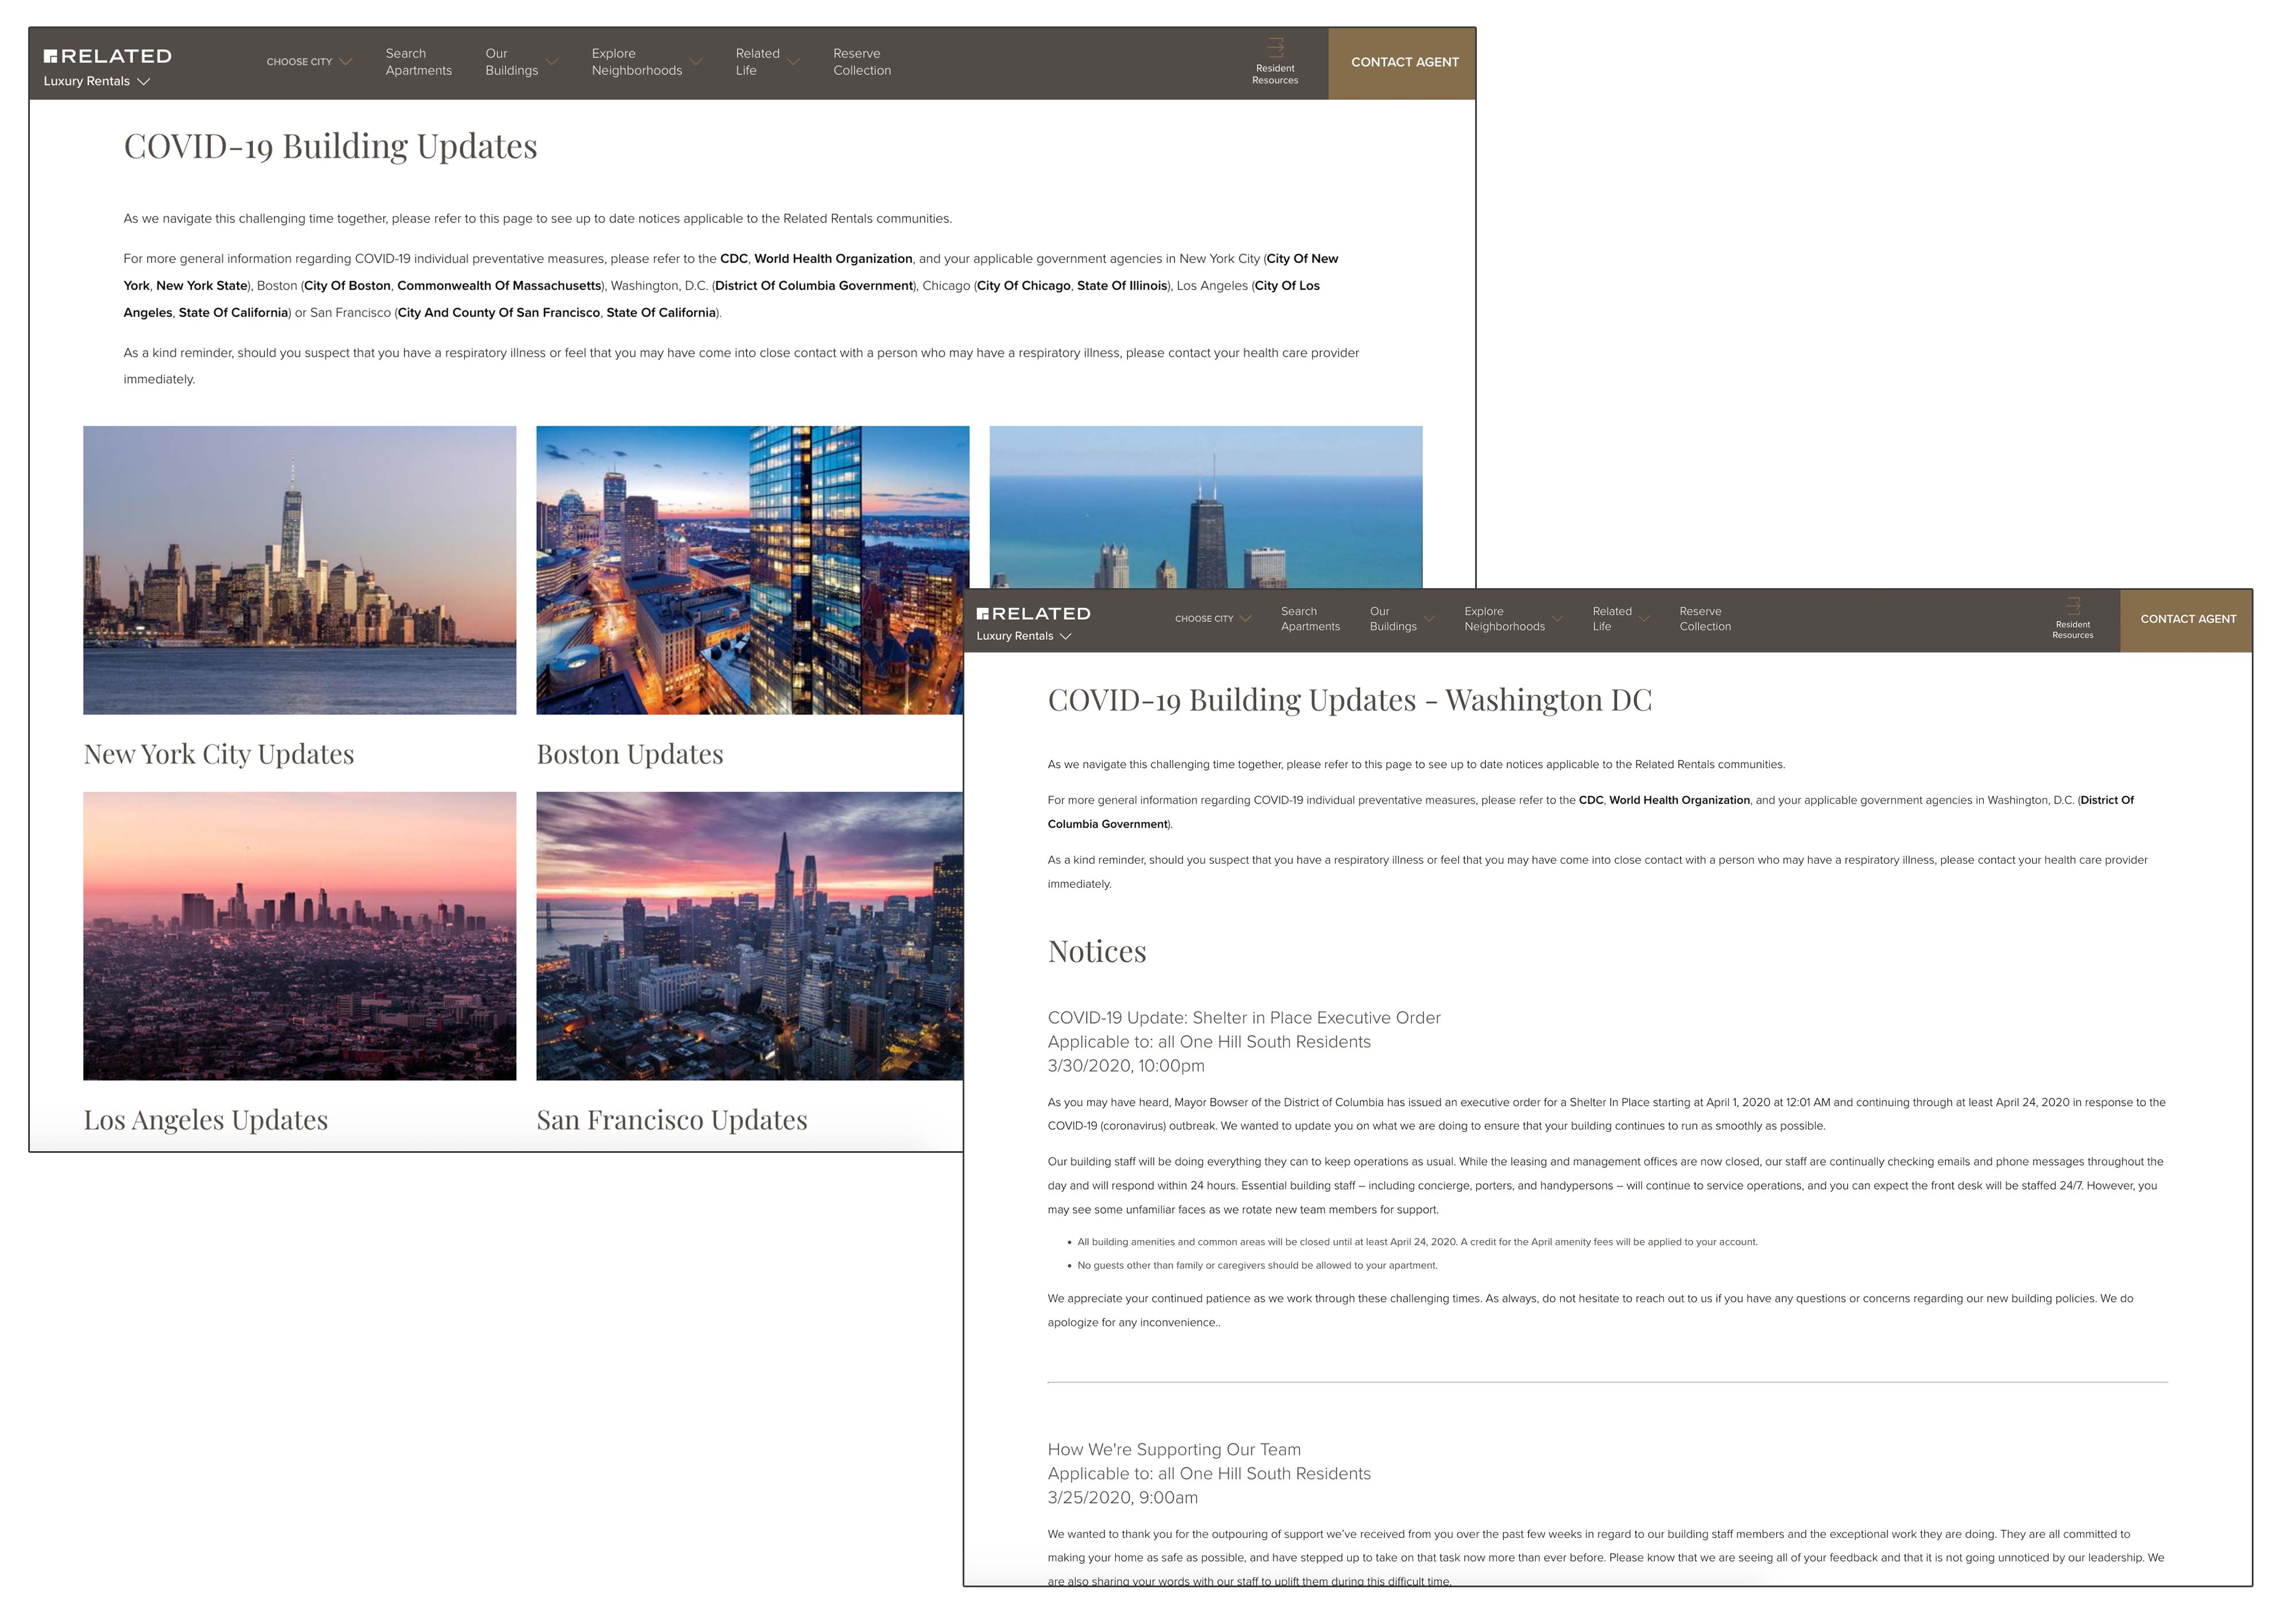This screenshot has height=1624, width=2296.
Task: Expand Luxury Rentals dropdown in the Washington DC window
Action: click(x=1023, y=636)
